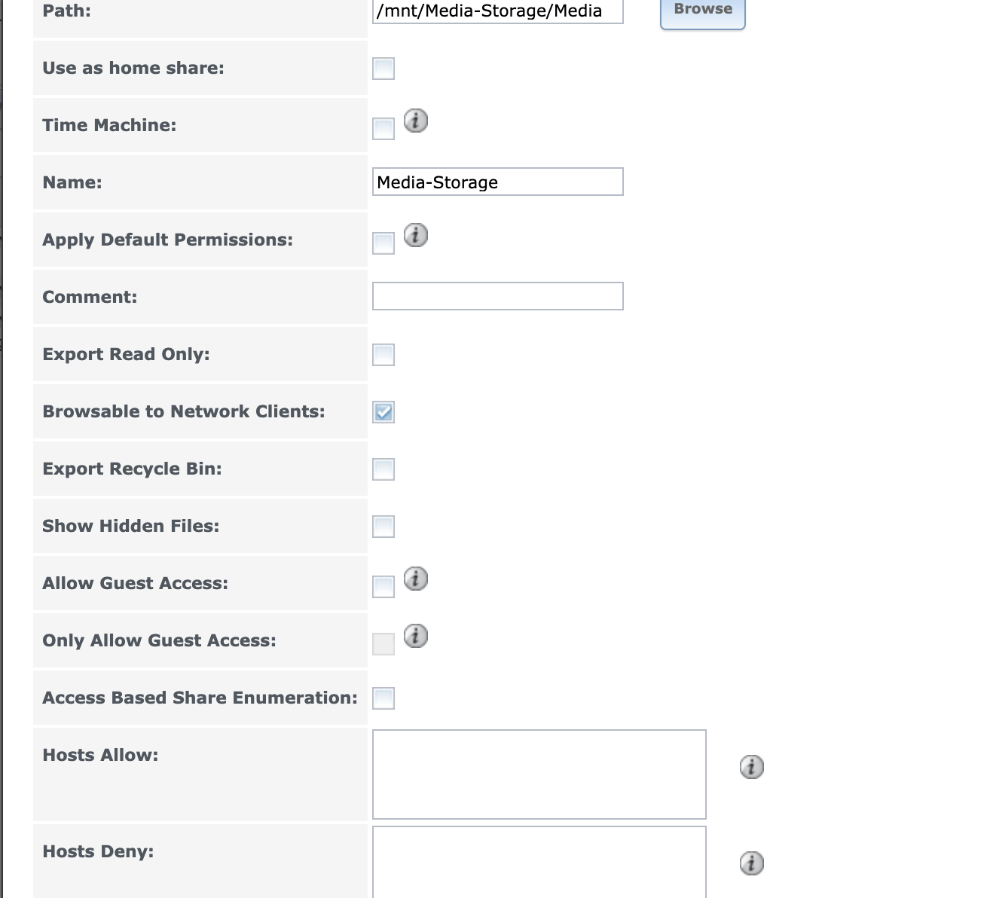Screen dimensions: 990x898
Task: Open the Only Allow Guest Access info icon
Action: (x=416, y=636)
